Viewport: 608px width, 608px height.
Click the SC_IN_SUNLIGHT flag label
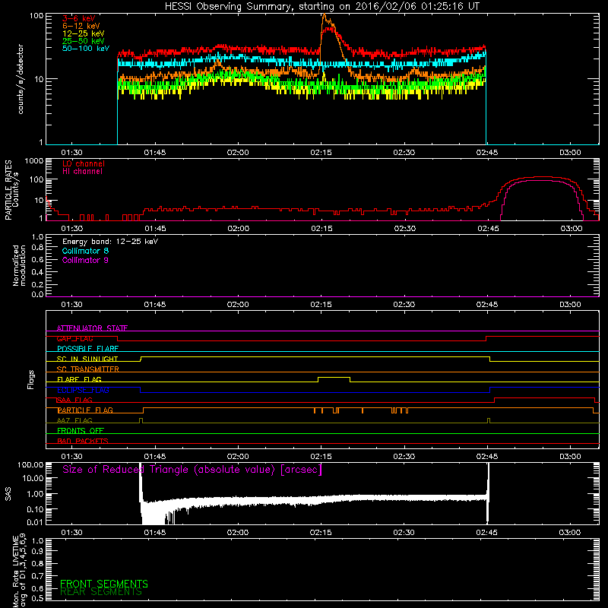click(x=87, y=359)
